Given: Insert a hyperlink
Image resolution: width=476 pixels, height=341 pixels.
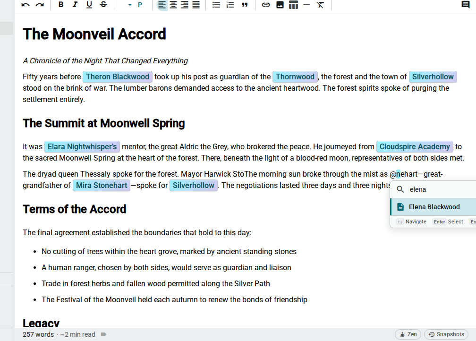Looking at the screenshot, I should point(265,5).
